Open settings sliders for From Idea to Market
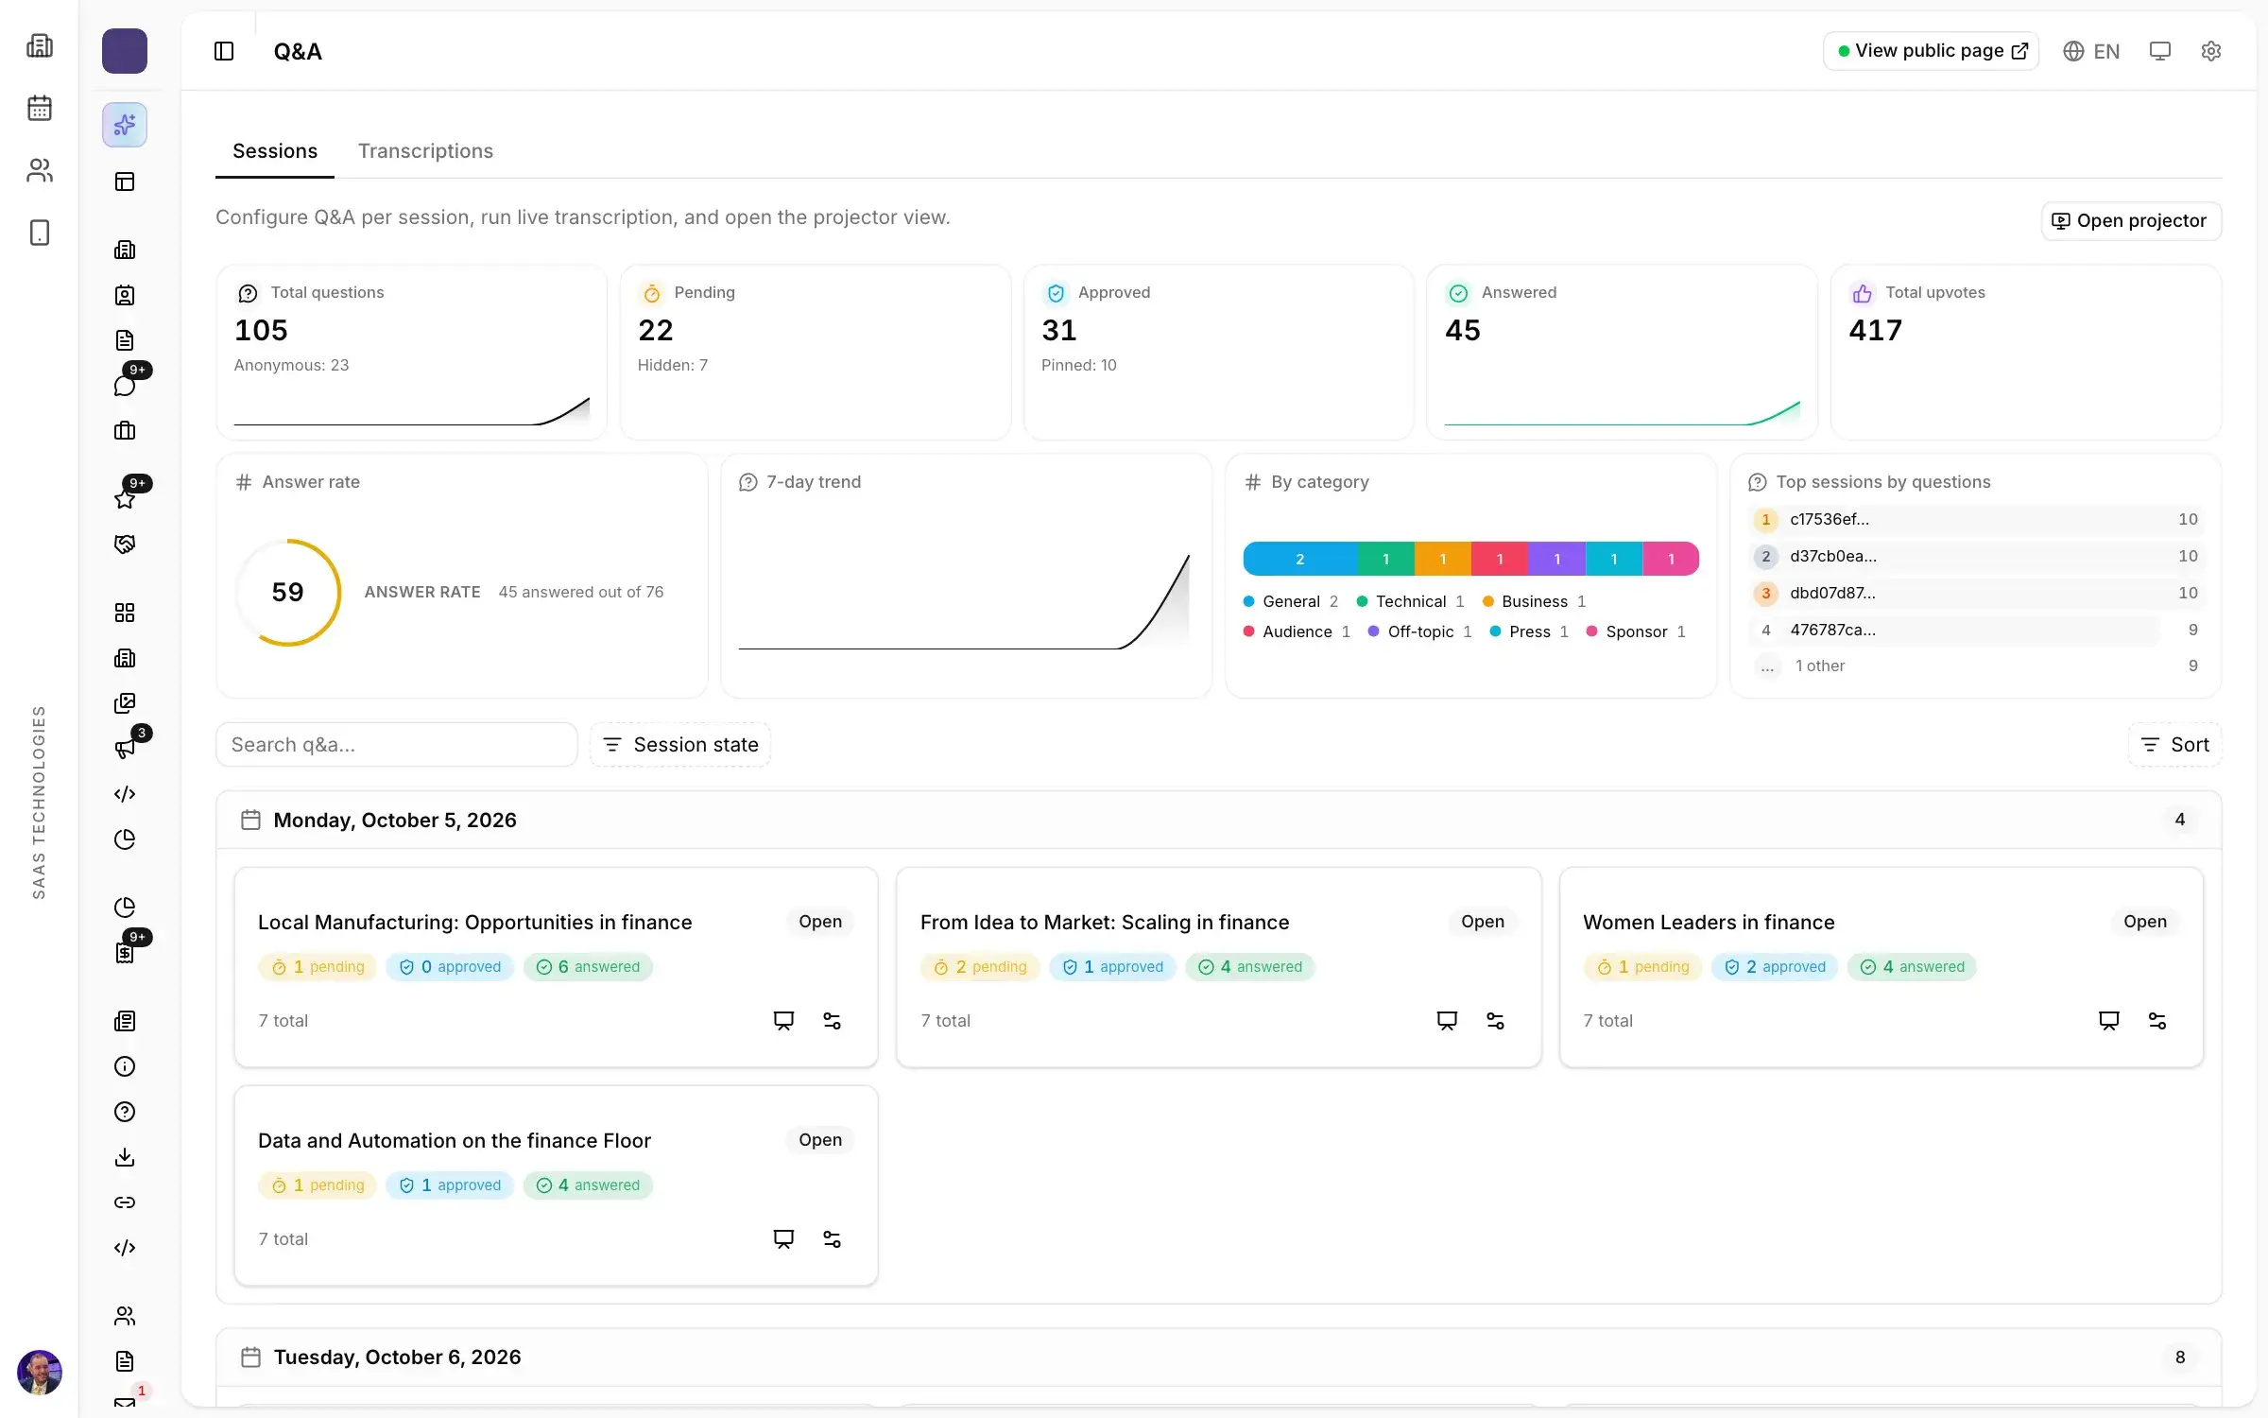2268x1418 pixels. [1495, 1021]
